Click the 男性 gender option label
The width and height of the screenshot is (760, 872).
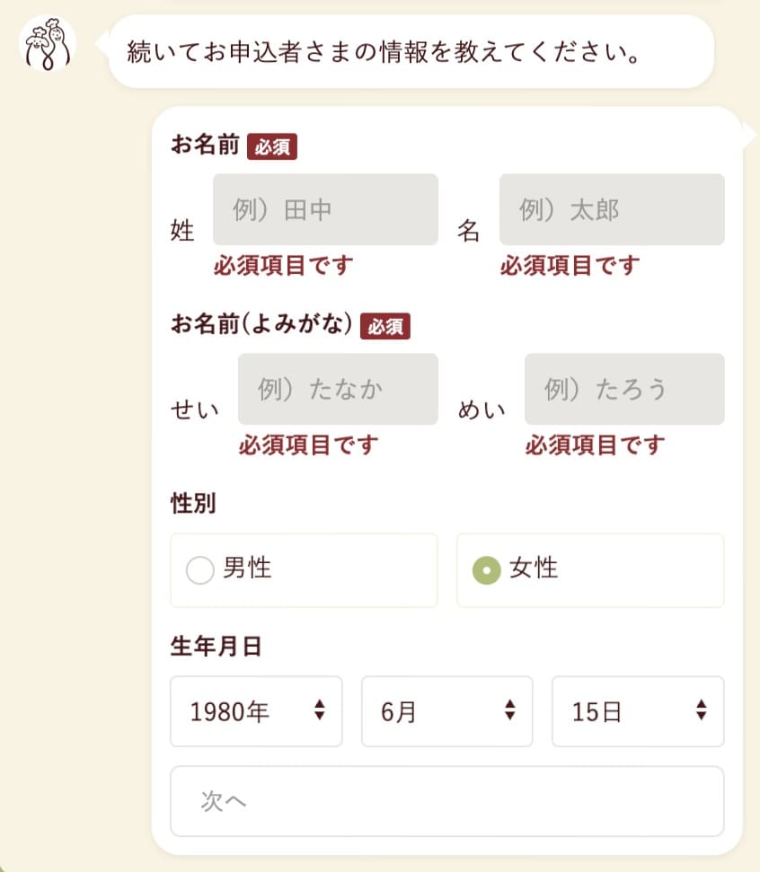(247, 568)
